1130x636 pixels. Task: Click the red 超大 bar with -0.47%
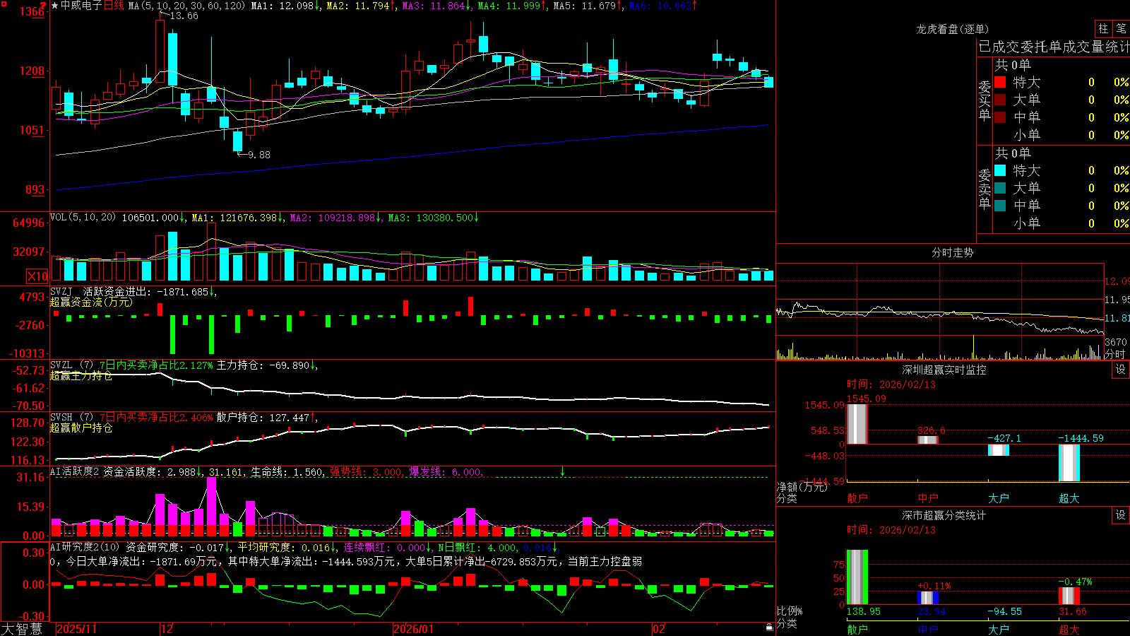click(x=1069, y=596)
